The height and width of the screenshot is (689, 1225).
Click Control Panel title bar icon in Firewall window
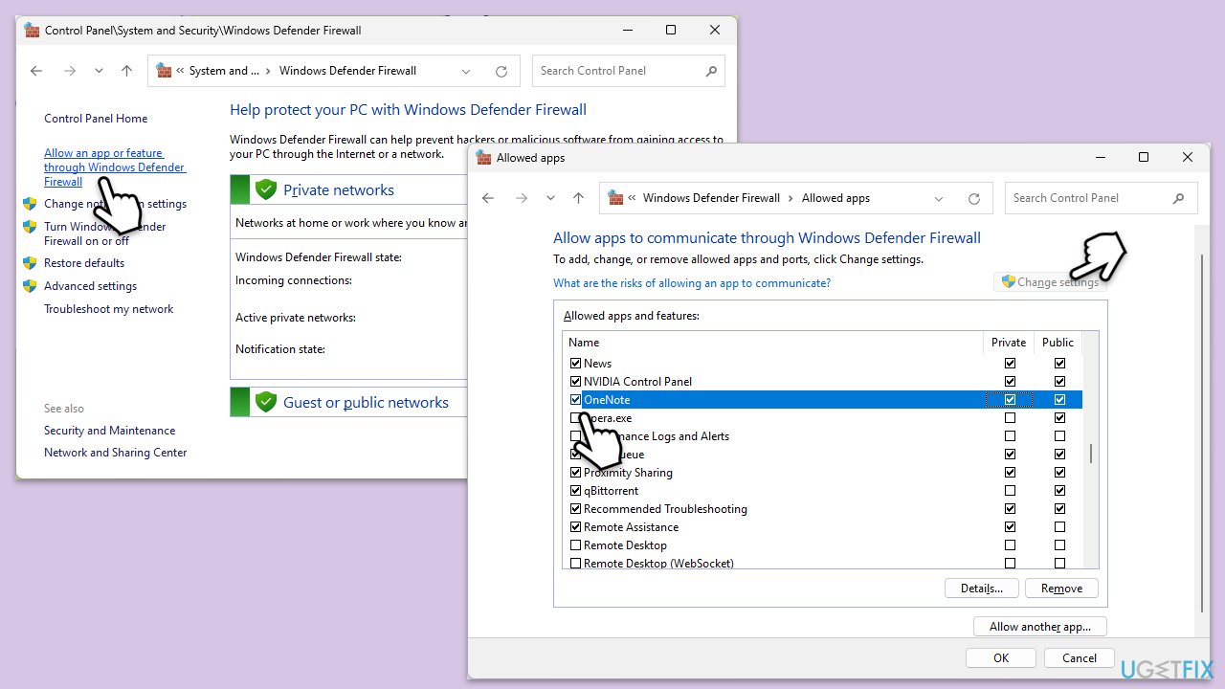(x=33, y=30)
